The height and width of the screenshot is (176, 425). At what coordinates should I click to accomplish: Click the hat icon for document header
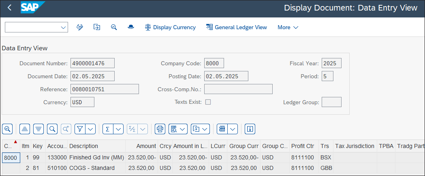[x=130, y=27]
